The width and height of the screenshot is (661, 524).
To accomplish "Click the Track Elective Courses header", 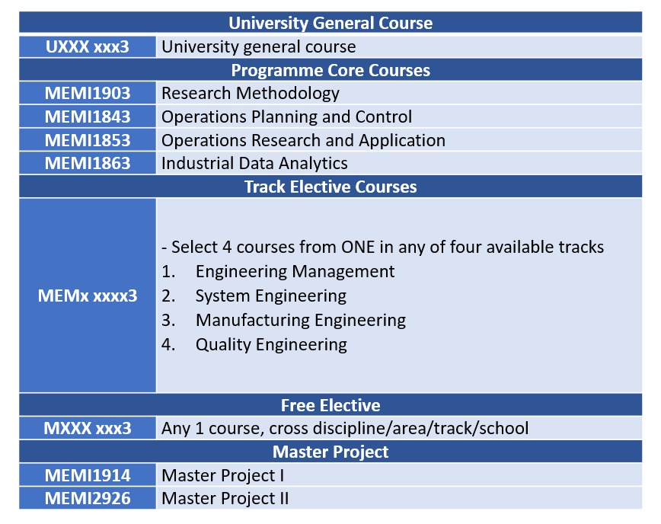I will pyautogui.click(x=330, y=187).
